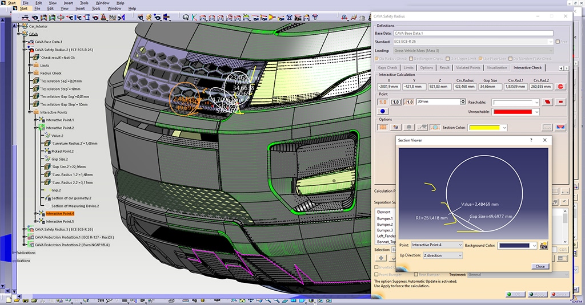Click the CATIA logo at bottom right
The width and height of the screenshot is (585, 305).
(576, 299)
